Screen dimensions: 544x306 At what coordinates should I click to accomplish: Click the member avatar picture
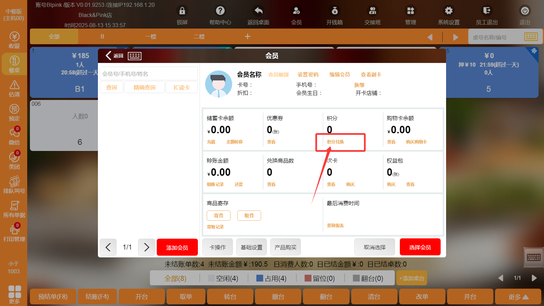(x=219, y=84)
